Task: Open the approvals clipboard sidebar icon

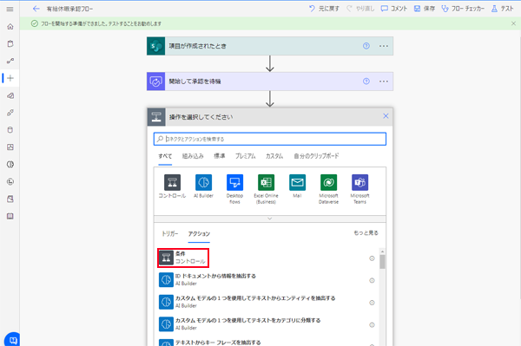Action: 10,43
